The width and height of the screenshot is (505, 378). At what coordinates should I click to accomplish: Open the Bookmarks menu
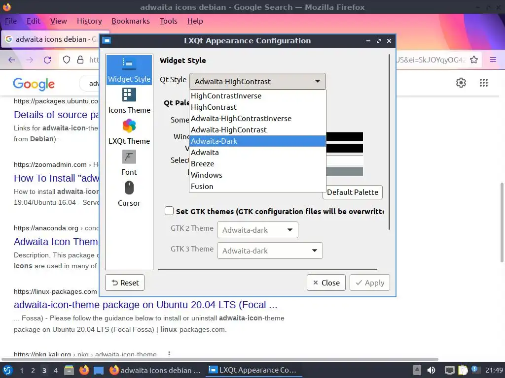point(130,21)
